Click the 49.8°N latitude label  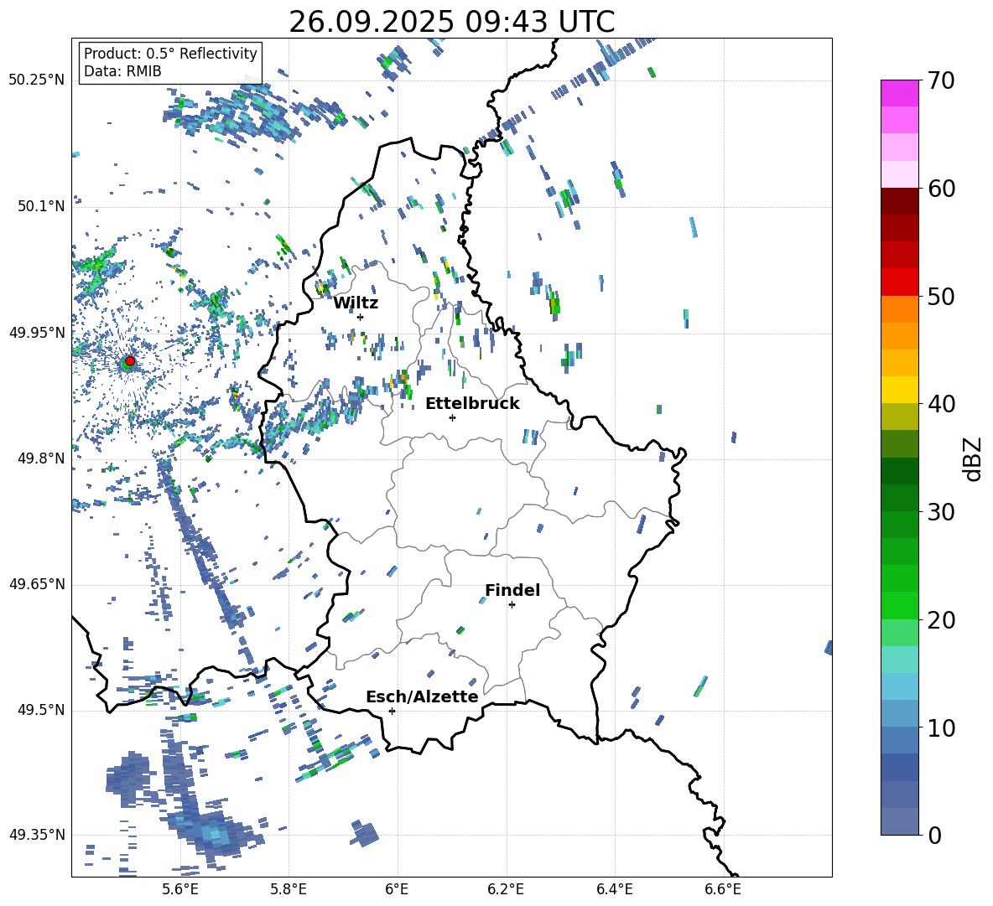[41, 458]
